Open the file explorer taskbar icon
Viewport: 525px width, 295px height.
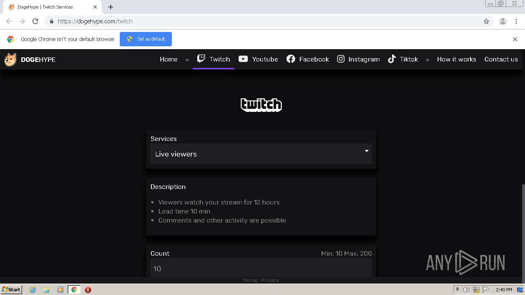(46, 290)
